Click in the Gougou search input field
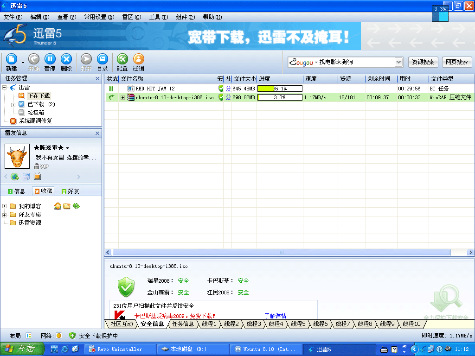Viewport: 475px width, 356px height. point(356,62)
